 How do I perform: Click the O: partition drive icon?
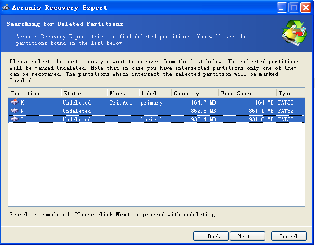point(15,119)
